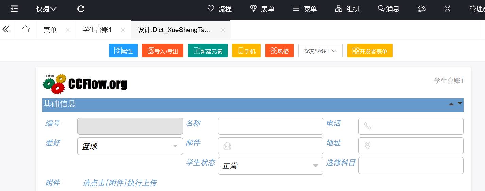
Task: Select the 设计:Dict_XueShengTa... tab
Action: pyautogui.click(x=174, y=30)
